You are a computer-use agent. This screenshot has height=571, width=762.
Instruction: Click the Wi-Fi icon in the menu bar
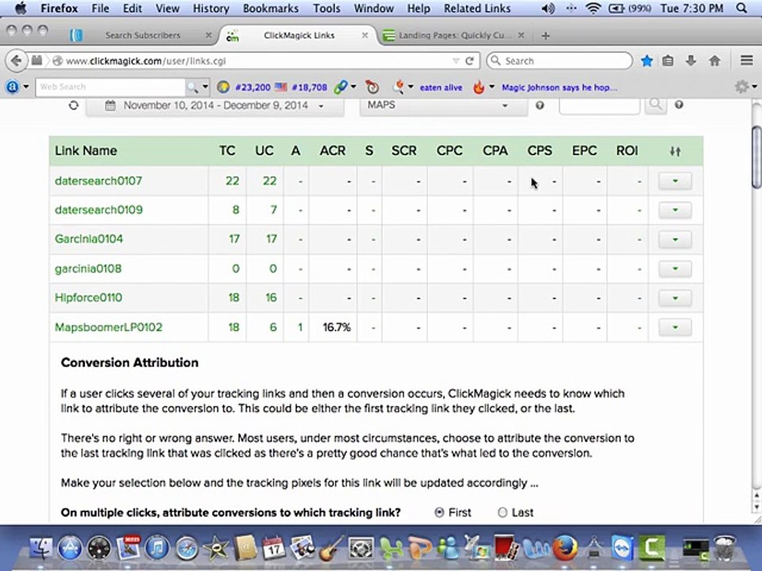pyautogui.click(x=593, y=8)
